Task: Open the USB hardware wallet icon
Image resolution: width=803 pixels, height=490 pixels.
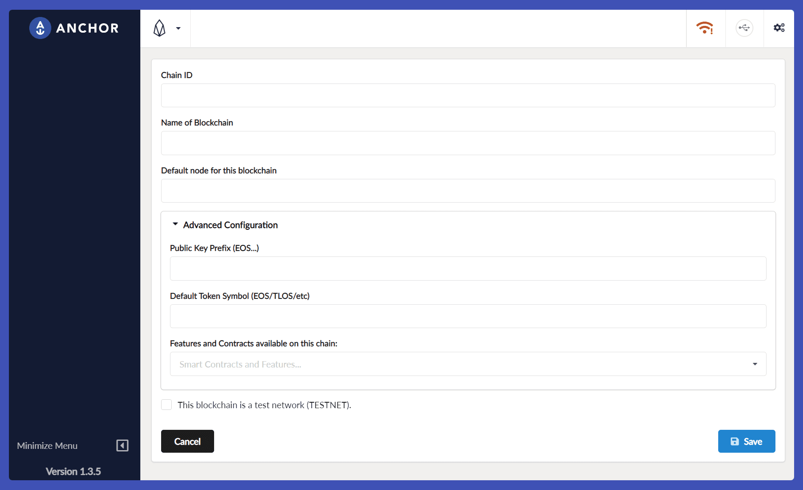Action: 744,28
